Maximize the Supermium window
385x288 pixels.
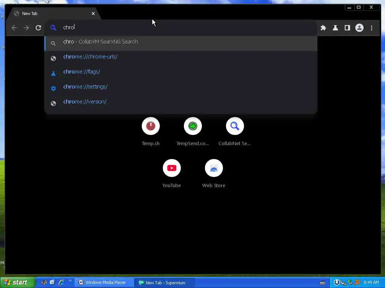click(x=359, y=7)
